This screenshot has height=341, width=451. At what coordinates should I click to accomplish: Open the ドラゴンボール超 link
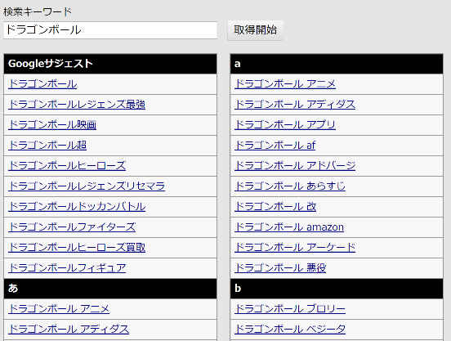(x=47, y=146)
